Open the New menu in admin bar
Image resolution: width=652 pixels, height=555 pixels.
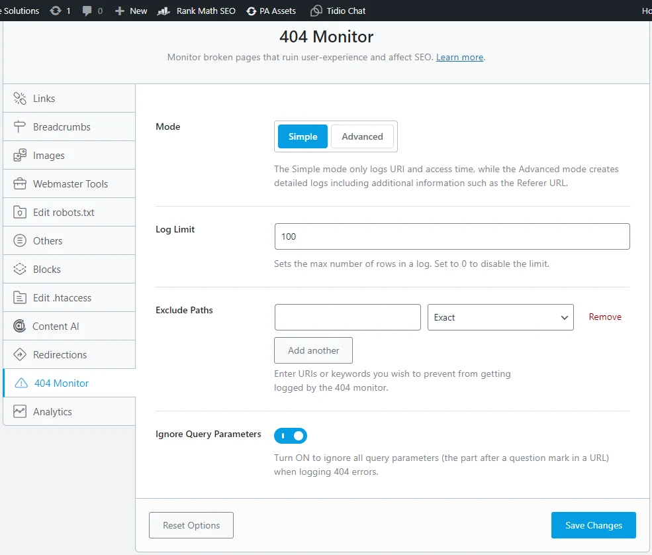coord(131,11)
